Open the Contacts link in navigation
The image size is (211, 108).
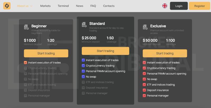click(109, 6)
